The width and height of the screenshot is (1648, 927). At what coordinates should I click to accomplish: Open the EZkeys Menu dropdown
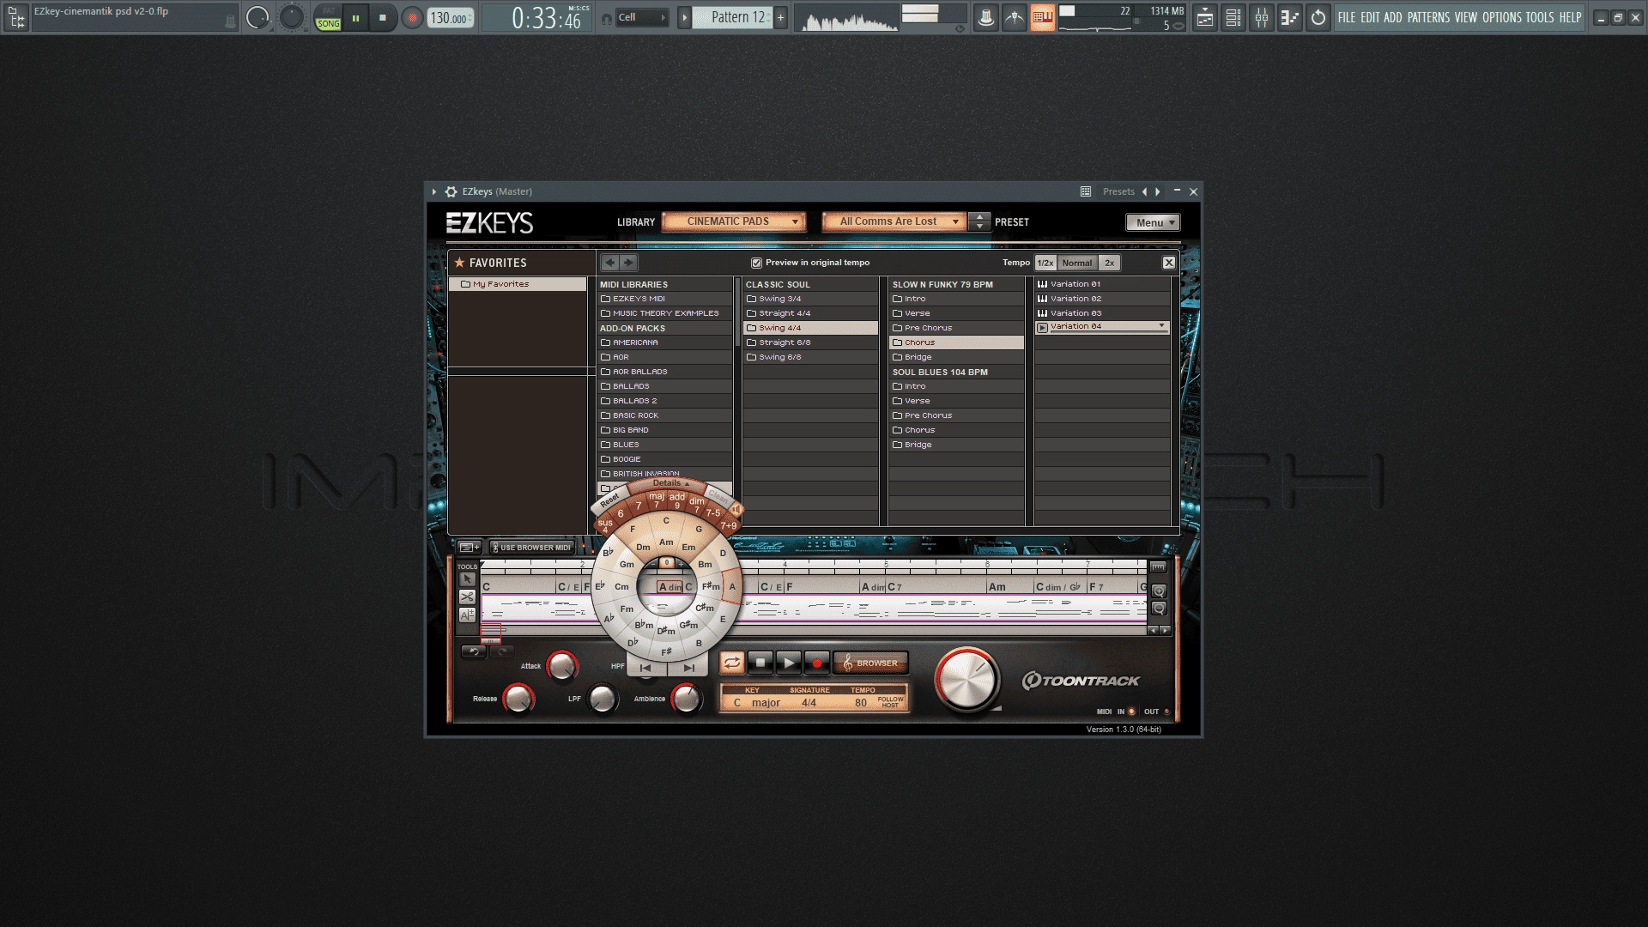1153,222
